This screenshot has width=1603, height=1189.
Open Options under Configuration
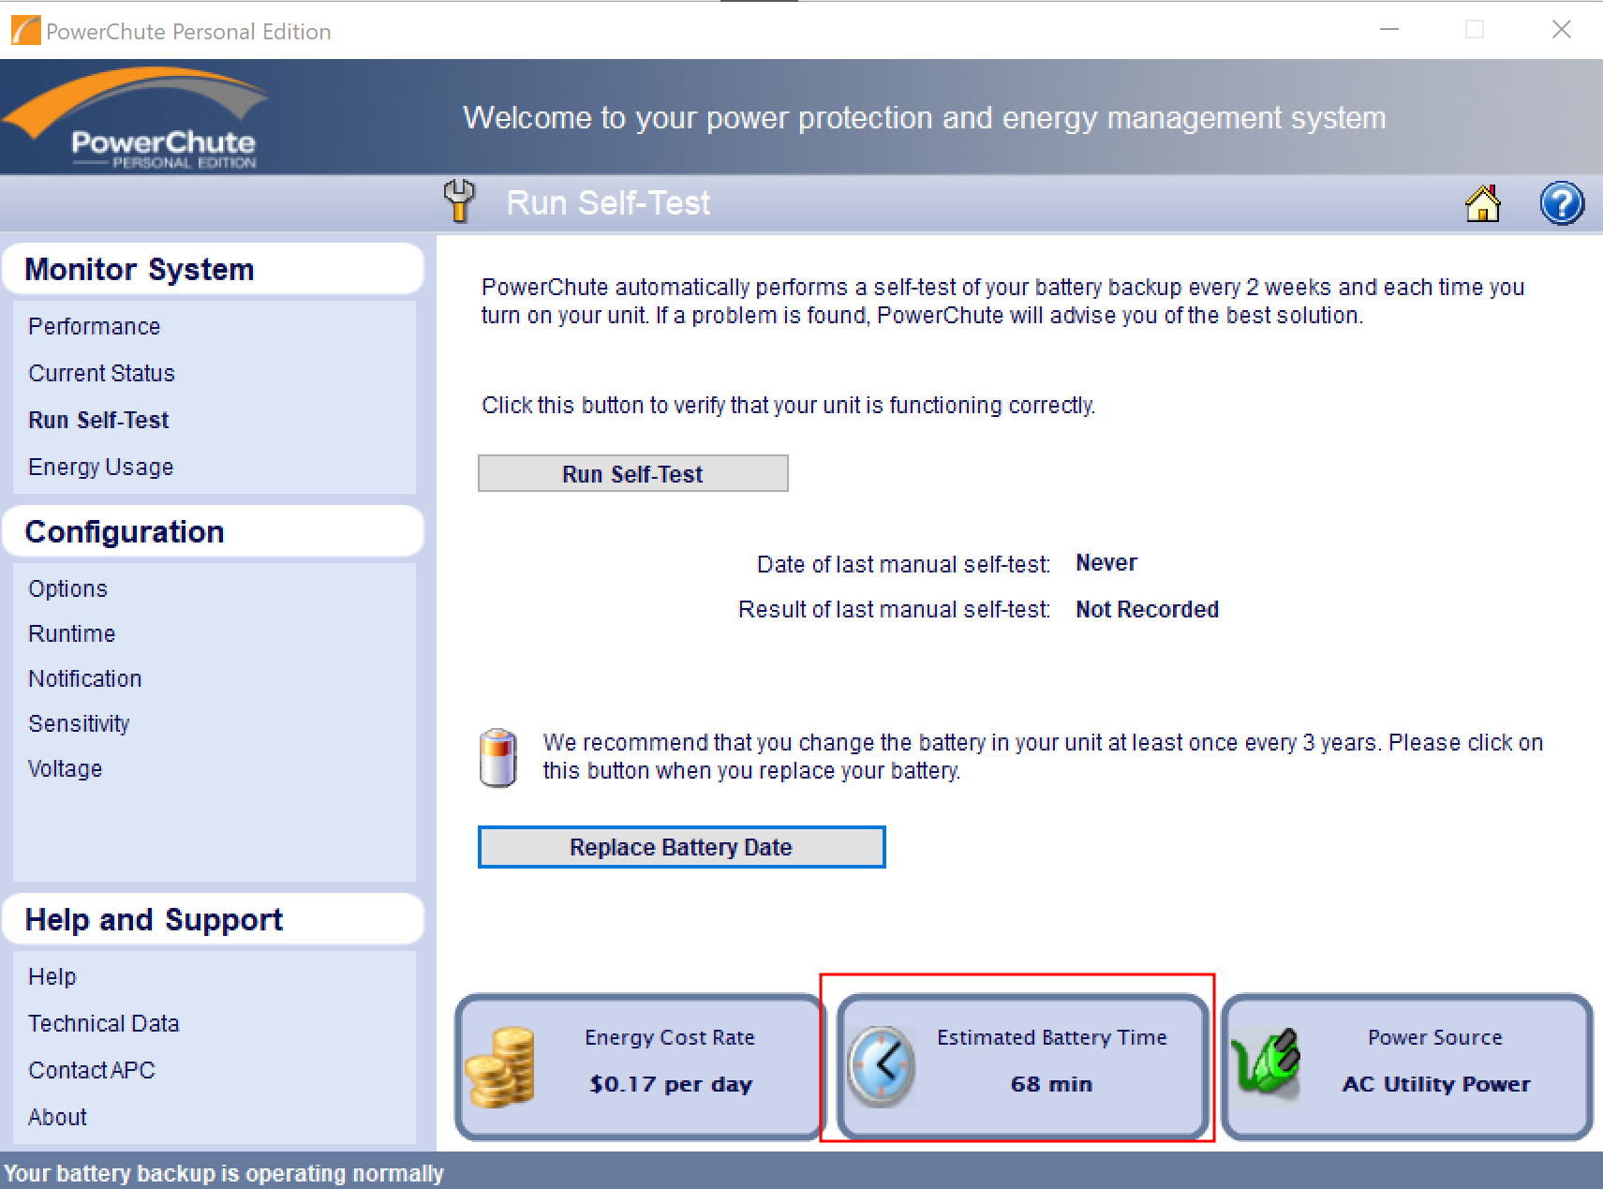[67, 589]
